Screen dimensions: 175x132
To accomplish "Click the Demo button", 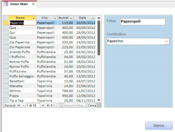I will pos(159,126).
